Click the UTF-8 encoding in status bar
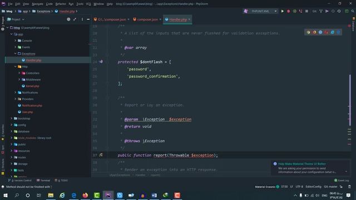The height and width of the screenshot is (200, 356). pos(299,187)
